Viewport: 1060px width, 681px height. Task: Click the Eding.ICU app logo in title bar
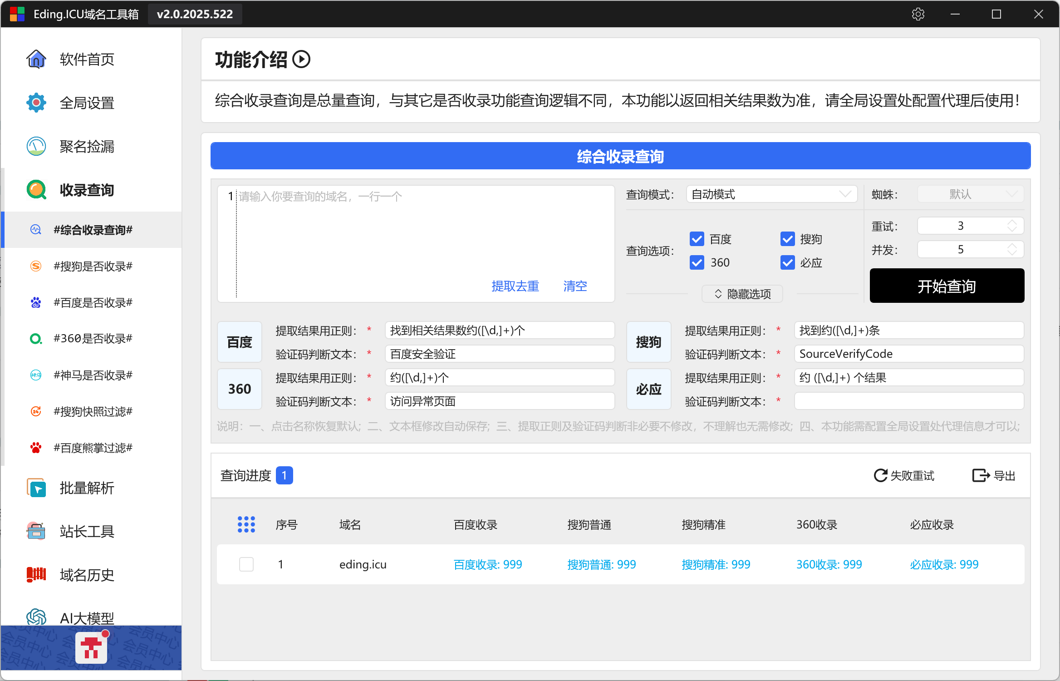pos(17,14)
